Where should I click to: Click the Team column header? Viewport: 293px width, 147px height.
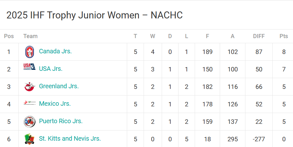pos(30,36)
